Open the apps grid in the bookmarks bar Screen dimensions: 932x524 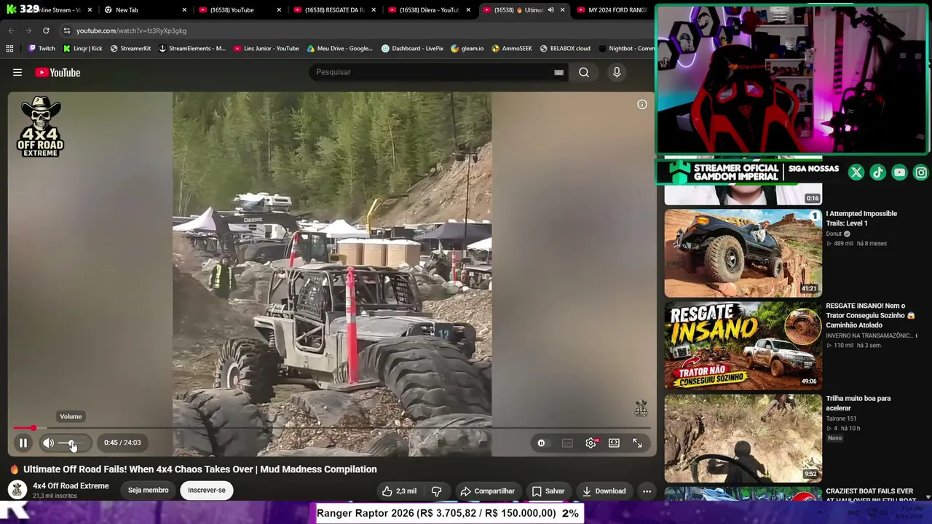coord(9,49)
